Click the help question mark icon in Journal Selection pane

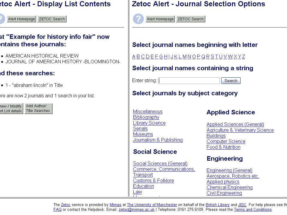[138, 19]
